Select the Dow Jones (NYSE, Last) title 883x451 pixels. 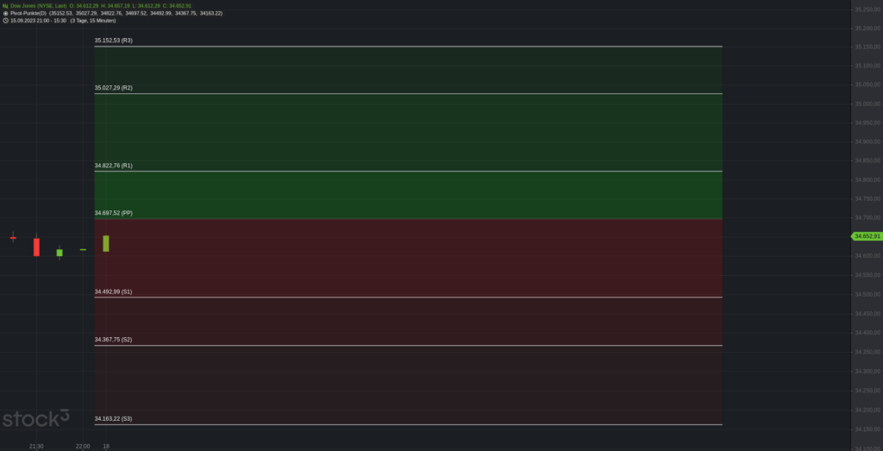click(x=38, y=6)
